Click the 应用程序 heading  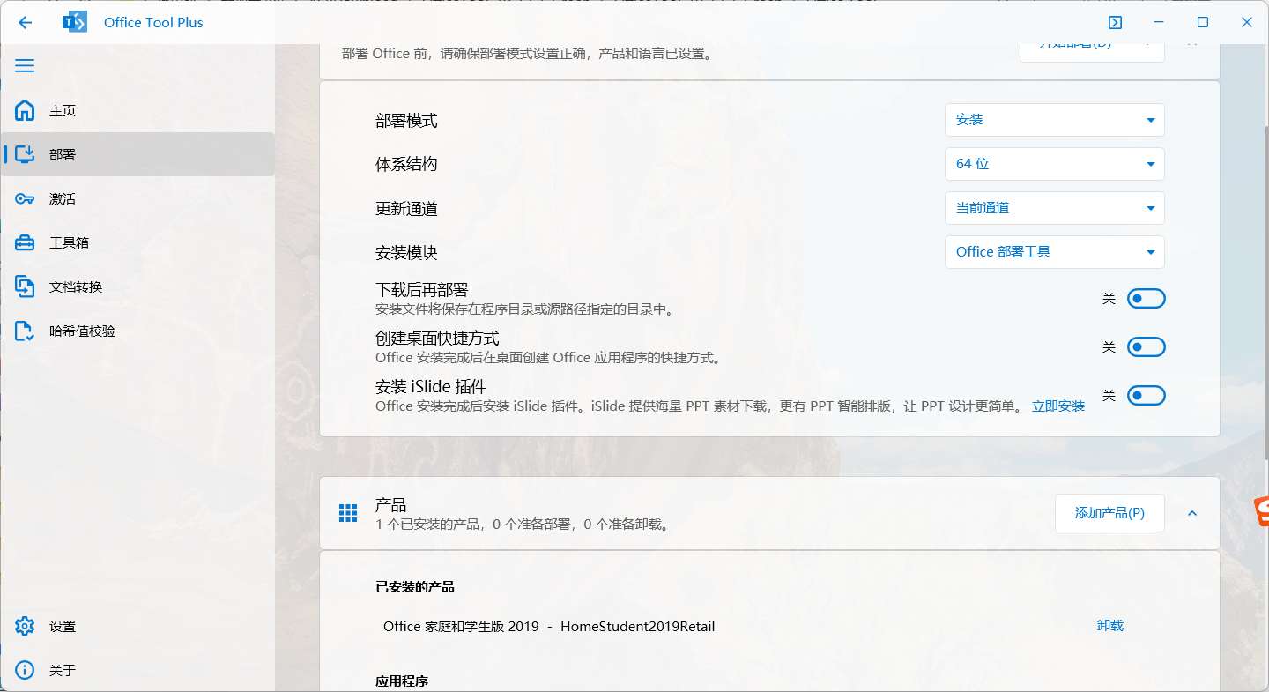pos(402,681)
